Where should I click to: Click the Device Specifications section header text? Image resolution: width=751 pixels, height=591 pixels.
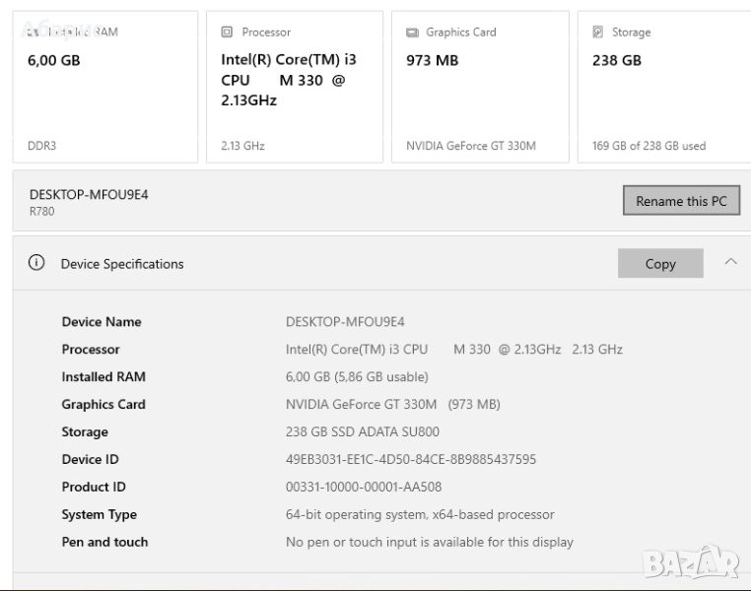(x=122, y=264)
